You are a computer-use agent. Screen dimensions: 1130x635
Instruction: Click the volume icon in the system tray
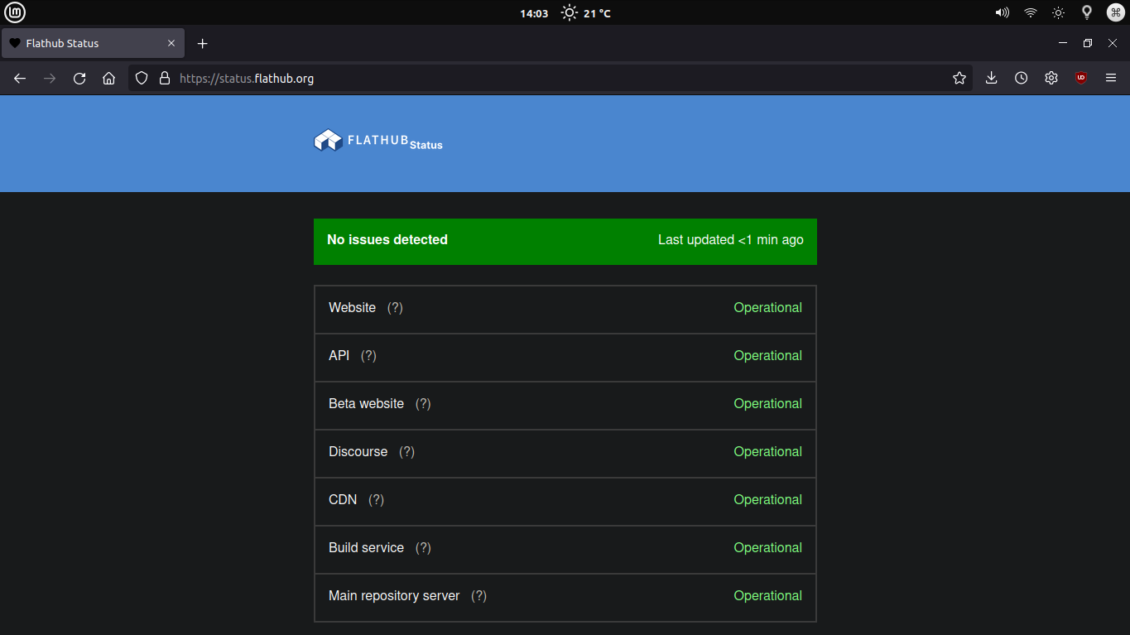pyautogui.click(x=1002, y=12)
